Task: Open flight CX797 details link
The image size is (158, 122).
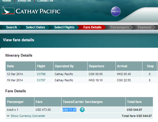Action: 41,80
